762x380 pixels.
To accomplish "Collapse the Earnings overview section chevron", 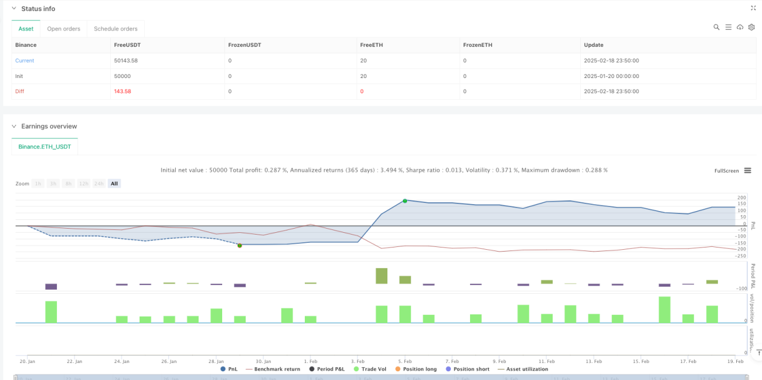I will tap(14, 126).
